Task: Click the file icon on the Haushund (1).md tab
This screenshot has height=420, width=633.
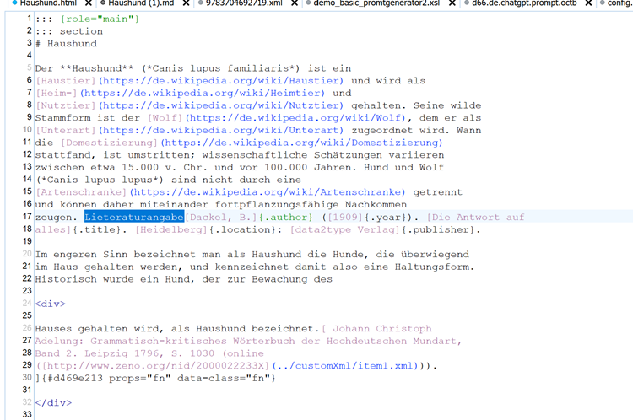Action: tap(103, 3)
